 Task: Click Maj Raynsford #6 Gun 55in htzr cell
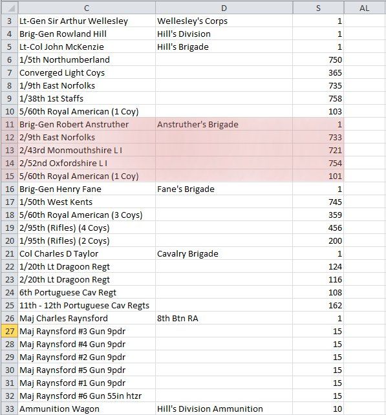point(87,396)
